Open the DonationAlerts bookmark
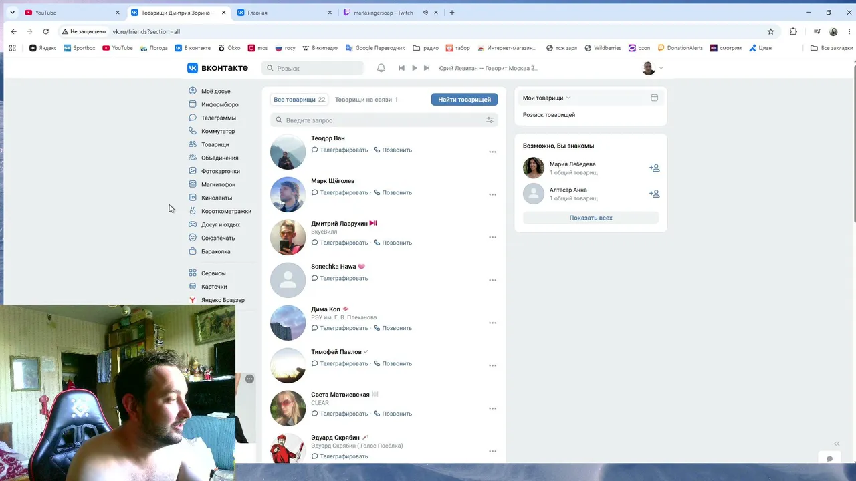 pyautogui.click(x=680, y=48)
